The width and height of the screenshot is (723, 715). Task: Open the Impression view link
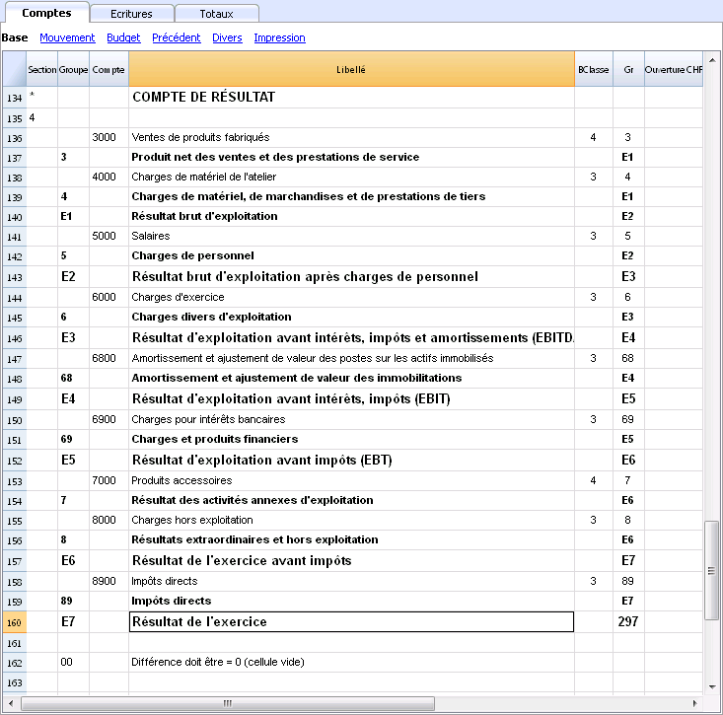pos(280,37)
